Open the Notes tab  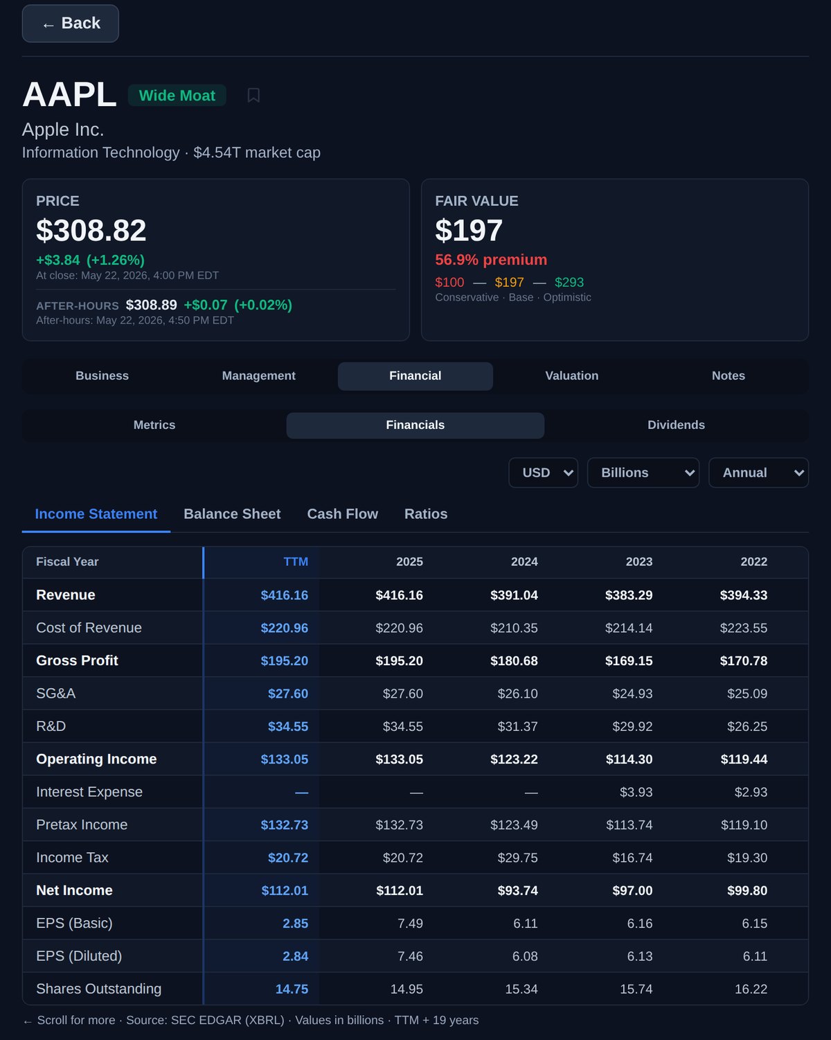pyautogui.click(x=729, y=376)
